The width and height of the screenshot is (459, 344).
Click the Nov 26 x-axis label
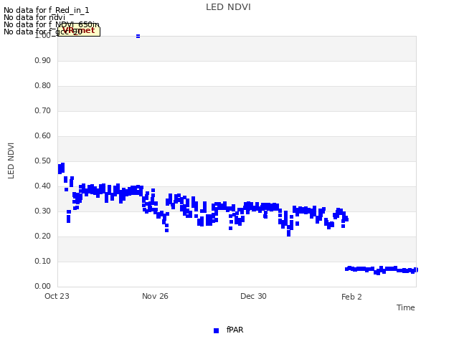[155, 296]
